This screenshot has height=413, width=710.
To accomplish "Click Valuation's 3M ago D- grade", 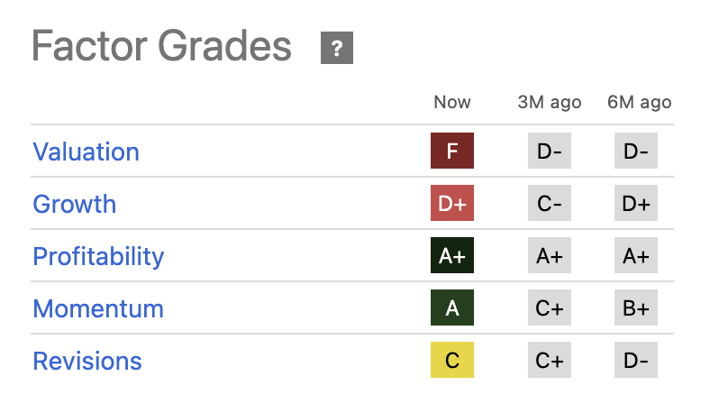I will pyautogui.click(x=550, y=151).
